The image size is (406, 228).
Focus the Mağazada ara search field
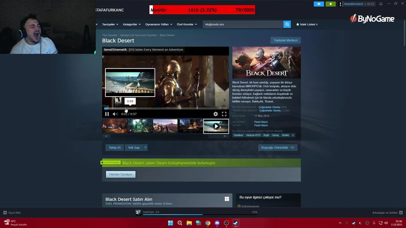[243, 24]
